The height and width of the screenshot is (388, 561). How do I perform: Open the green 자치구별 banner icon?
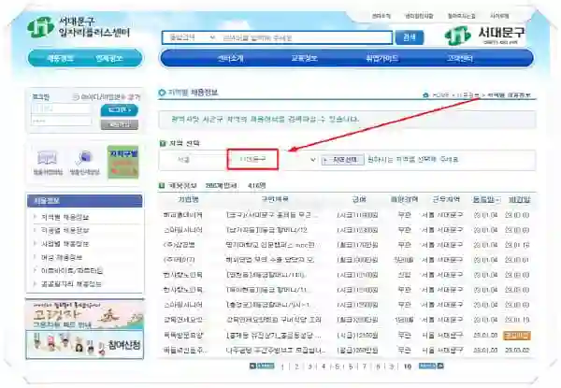(x=122, y=162)
